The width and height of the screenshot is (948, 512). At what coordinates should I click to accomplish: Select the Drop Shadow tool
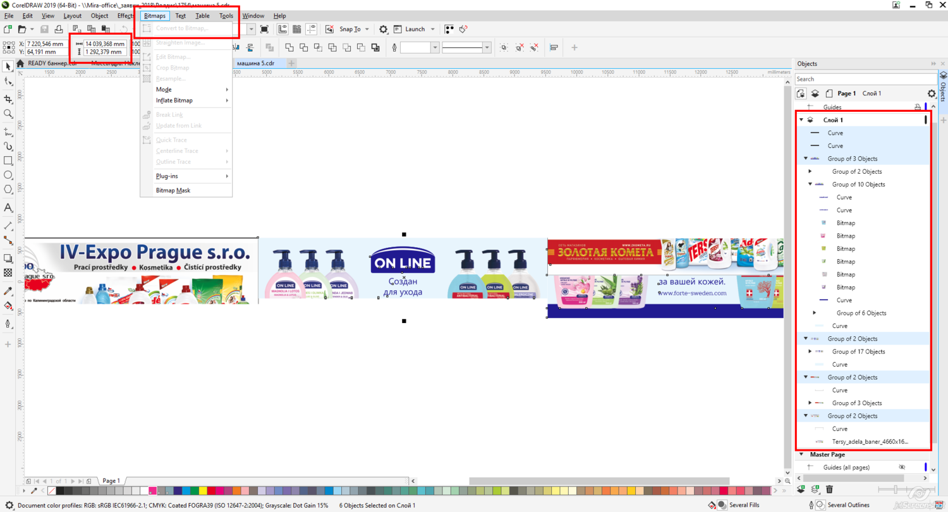point(8,258)
